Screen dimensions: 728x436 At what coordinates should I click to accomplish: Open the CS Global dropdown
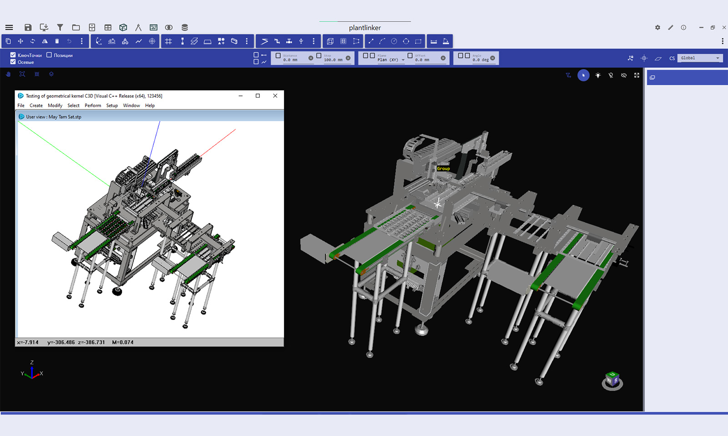[x=700, y=58]
